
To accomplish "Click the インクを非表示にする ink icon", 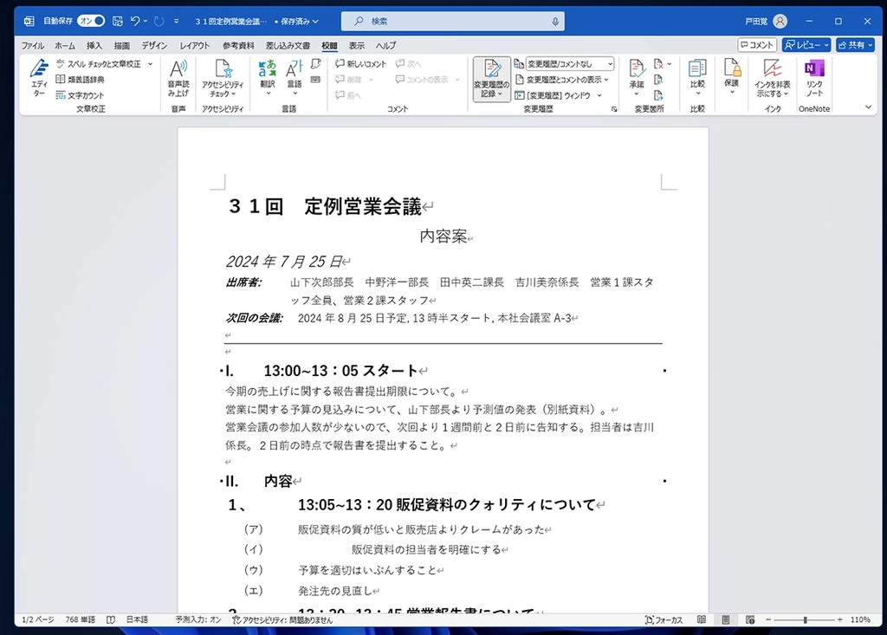I will tap(772, 78).
